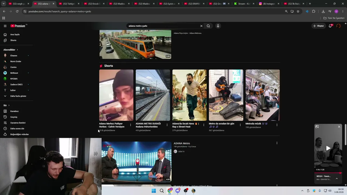
Task: Open the browser downloads panel
Action: [x=323, y=11]
